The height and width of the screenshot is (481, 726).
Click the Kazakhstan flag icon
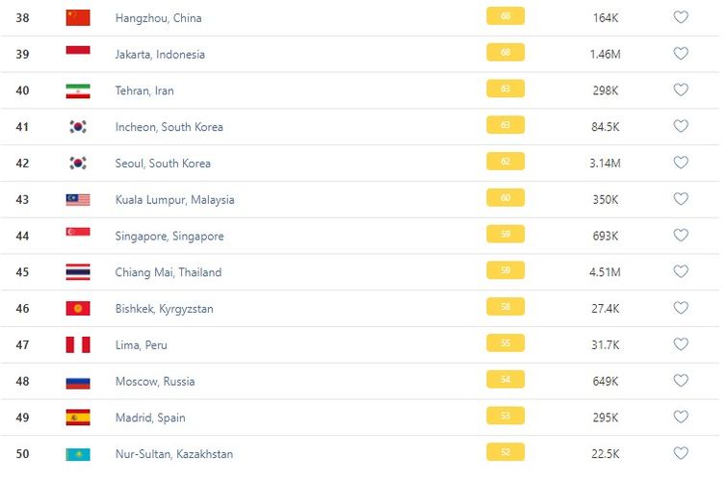tap(78, 454)
